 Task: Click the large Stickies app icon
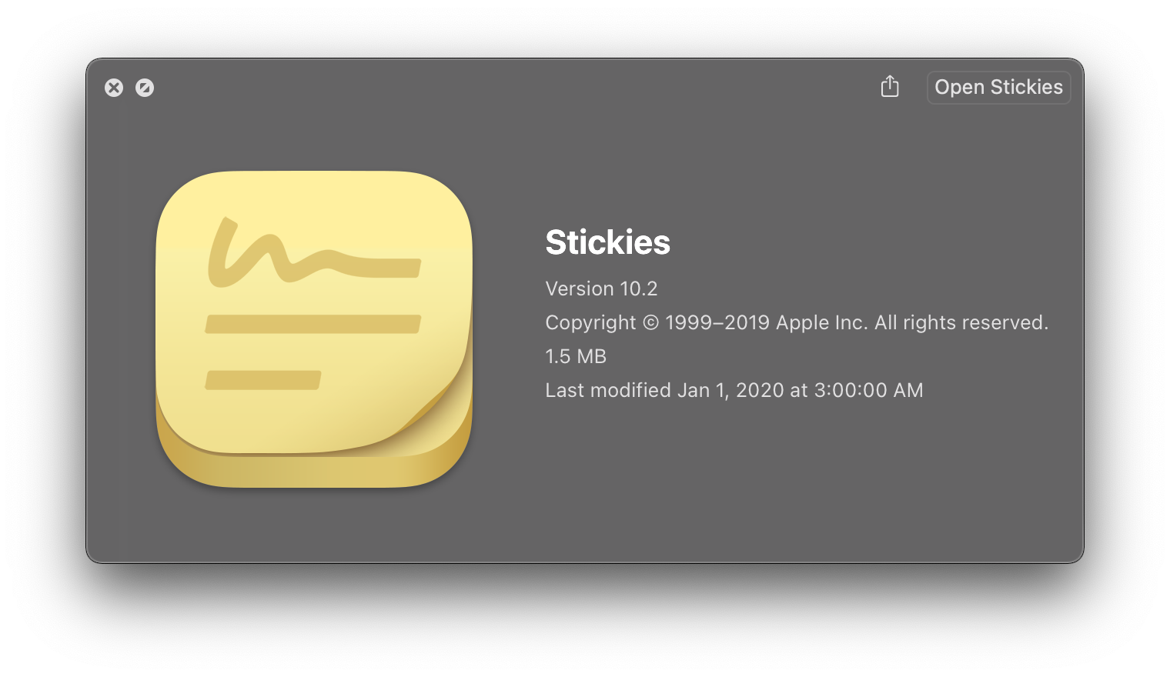point(314,328)
